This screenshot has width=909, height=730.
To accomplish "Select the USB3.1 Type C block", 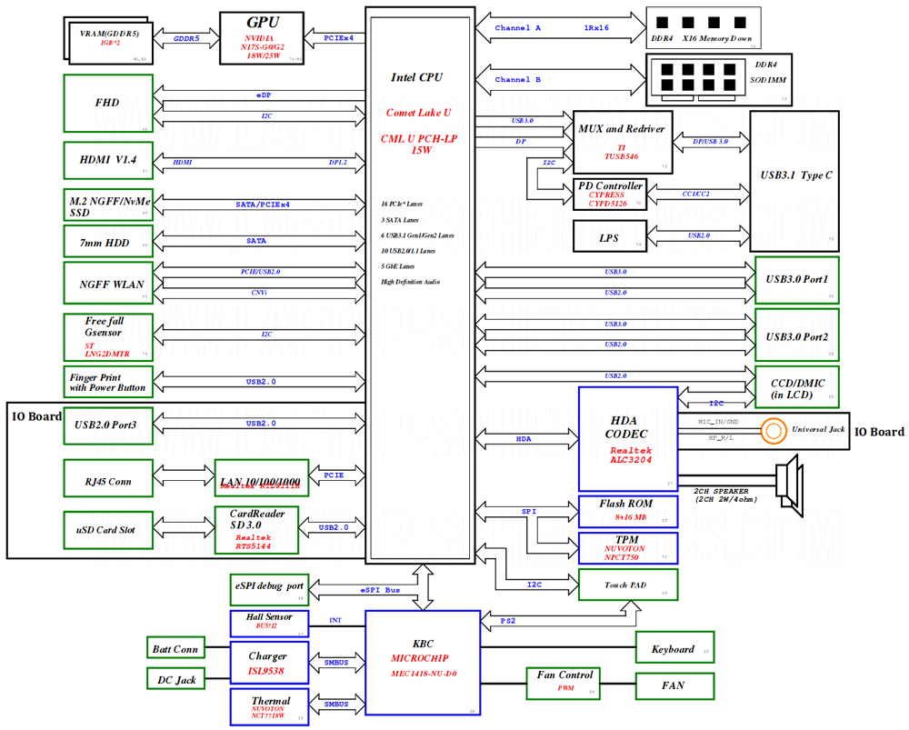I will 794,182.
